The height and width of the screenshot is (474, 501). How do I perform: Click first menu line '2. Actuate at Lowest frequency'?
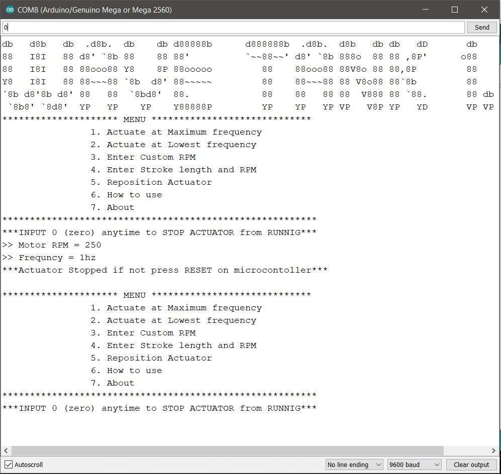tap(173, 145)
